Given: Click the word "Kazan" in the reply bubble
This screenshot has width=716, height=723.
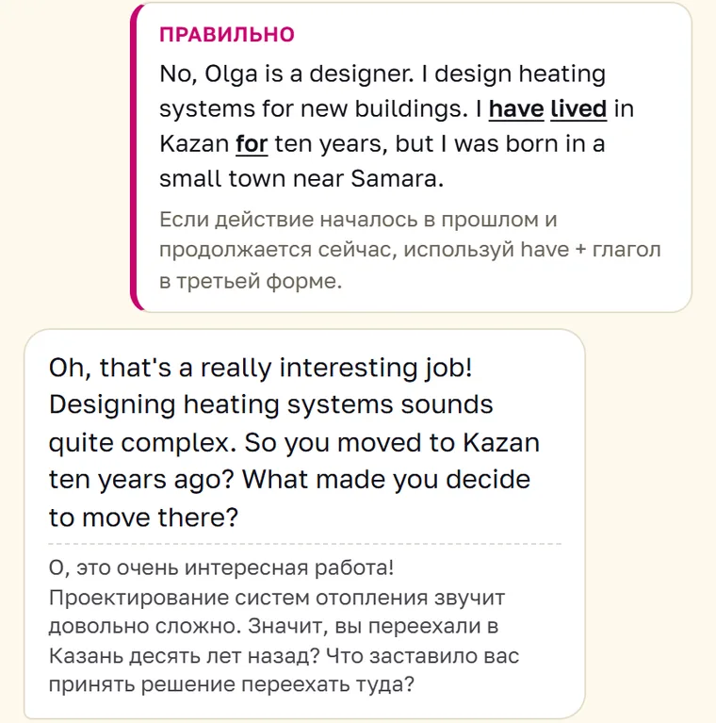Looking at the screenshot, I should point(501,443).
